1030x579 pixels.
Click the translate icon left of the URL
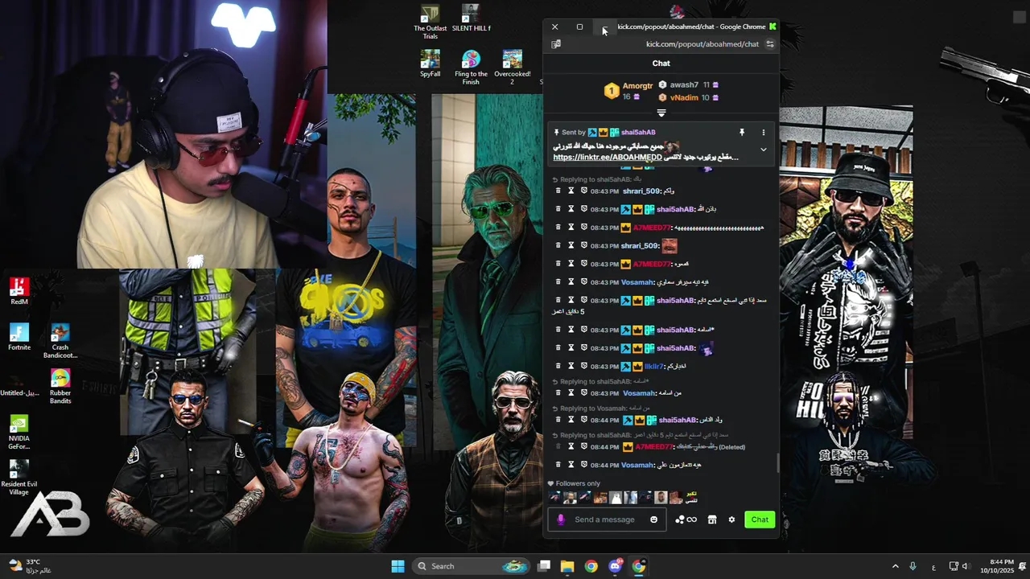(556, 44)
